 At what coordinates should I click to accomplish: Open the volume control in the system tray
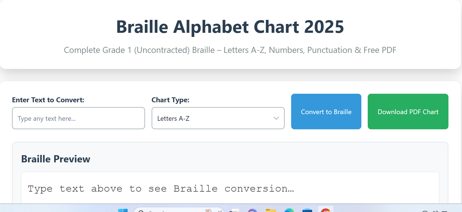435,211
